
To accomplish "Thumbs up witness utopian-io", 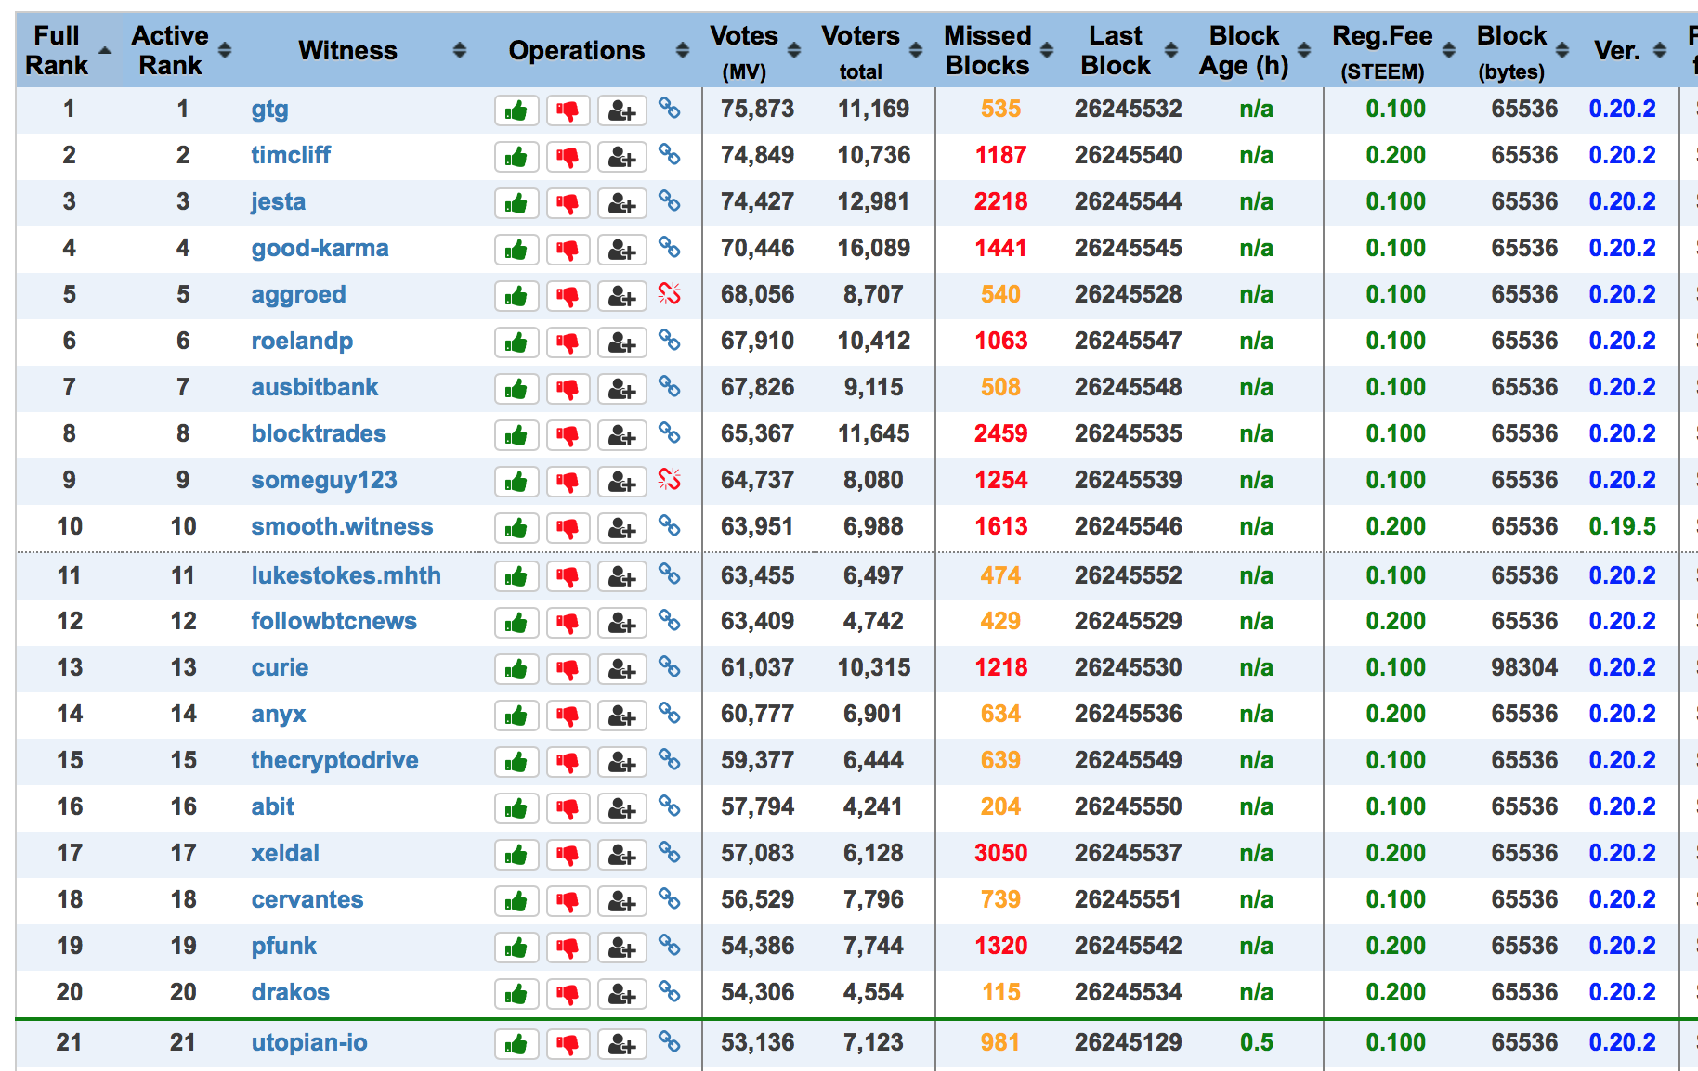I will coord(516,1045).
